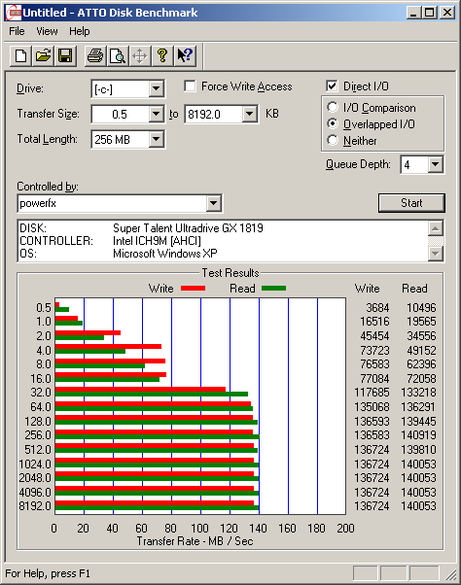This screenshot has width=461, height=585.
Task: Click the window resize grip in status bar
Action: click(451, 574)
